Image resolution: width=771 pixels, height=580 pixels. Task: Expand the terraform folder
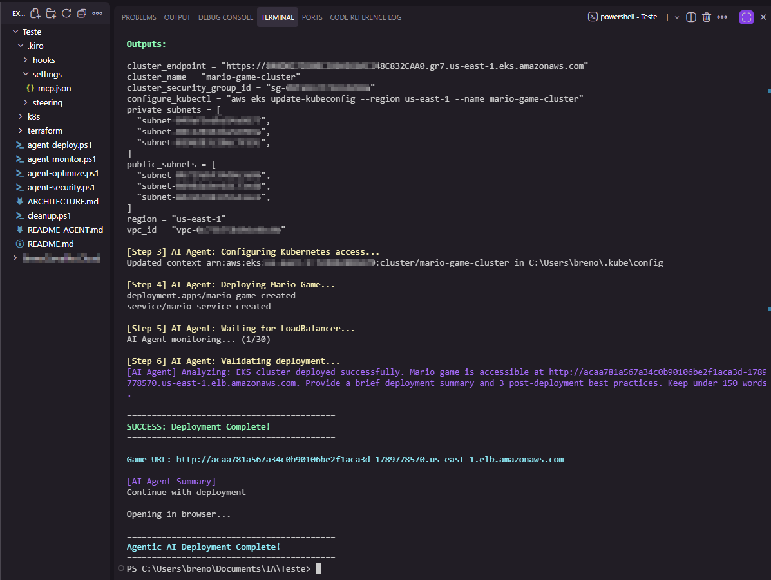tap(44, 131)
